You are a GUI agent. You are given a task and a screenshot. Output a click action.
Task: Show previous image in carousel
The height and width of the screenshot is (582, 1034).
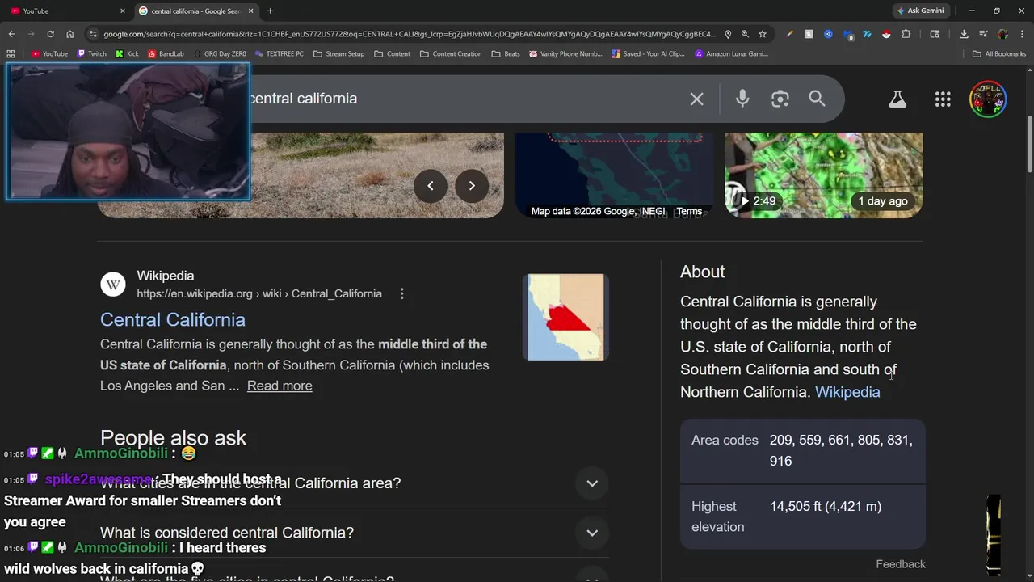(x=431, y=186)
